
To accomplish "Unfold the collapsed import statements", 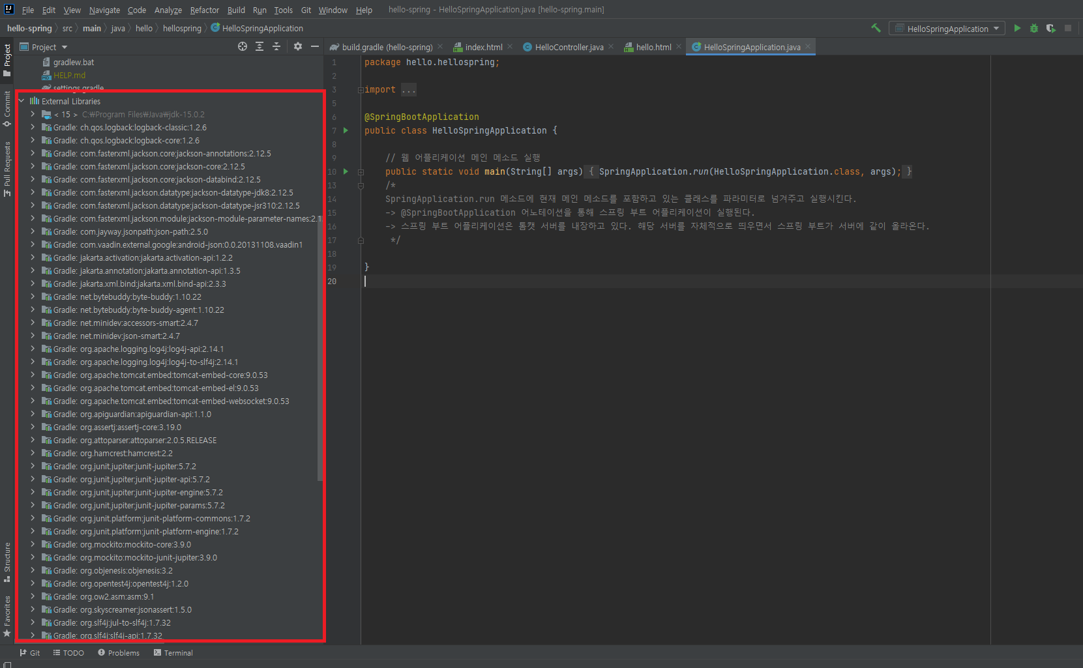I will tap(361, 90).
